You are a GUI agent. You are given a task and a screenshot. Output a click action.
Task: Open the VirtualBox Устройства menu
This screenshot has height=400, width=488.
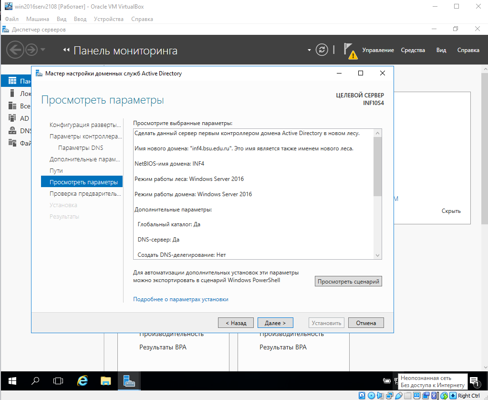click(109, 19)
